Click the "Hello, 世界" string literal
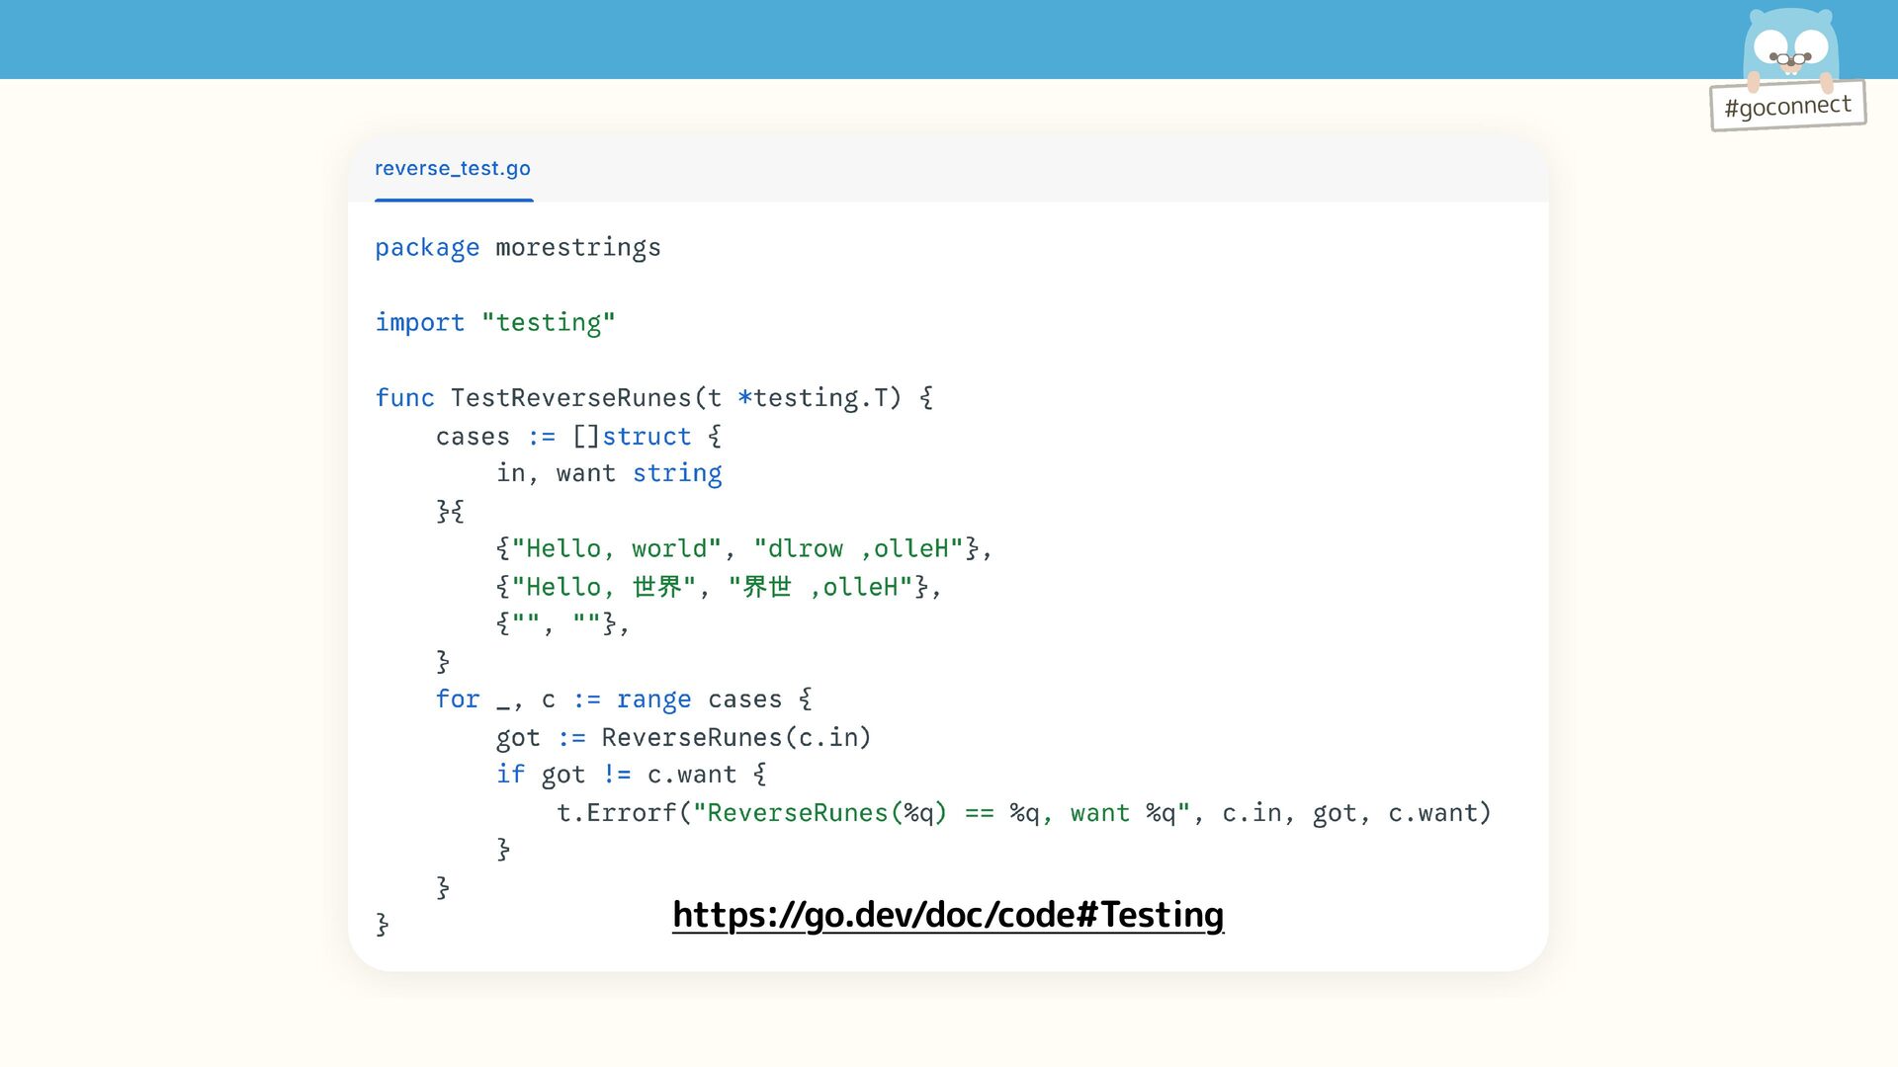Image resolution: width=1898 pixels, height=1067 pixels. [x=603, y=588]
